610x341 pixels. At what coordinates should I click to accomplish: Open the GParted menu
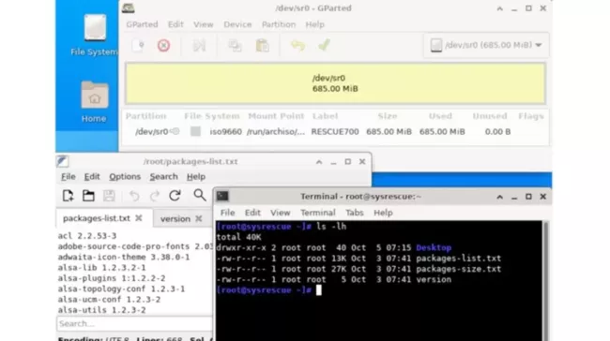tap(142, 24)
